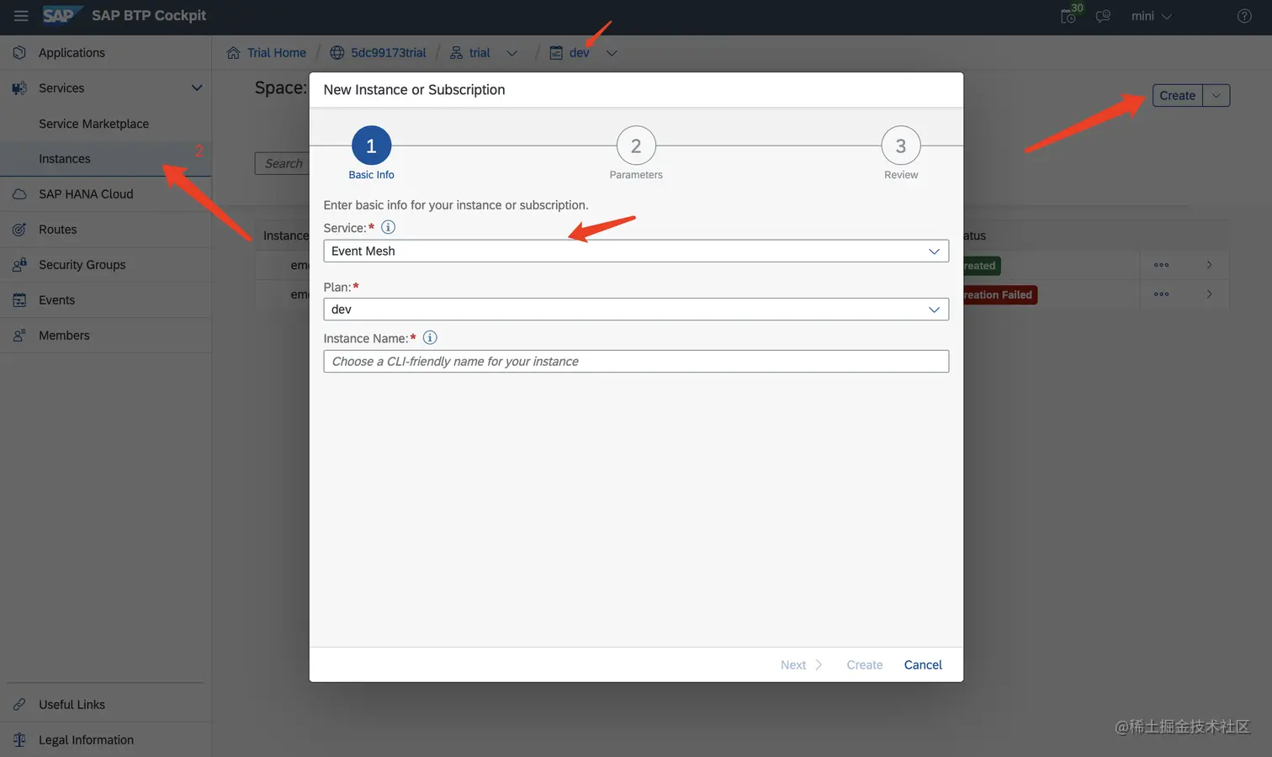This screenshot has height=757, width=1272.
Task: Open the help question mark icon
Action: 1244,16
